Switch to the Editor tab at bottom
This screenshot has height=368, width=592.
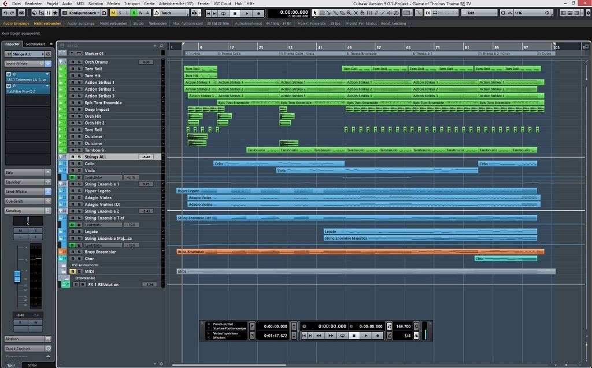point(32,365)
